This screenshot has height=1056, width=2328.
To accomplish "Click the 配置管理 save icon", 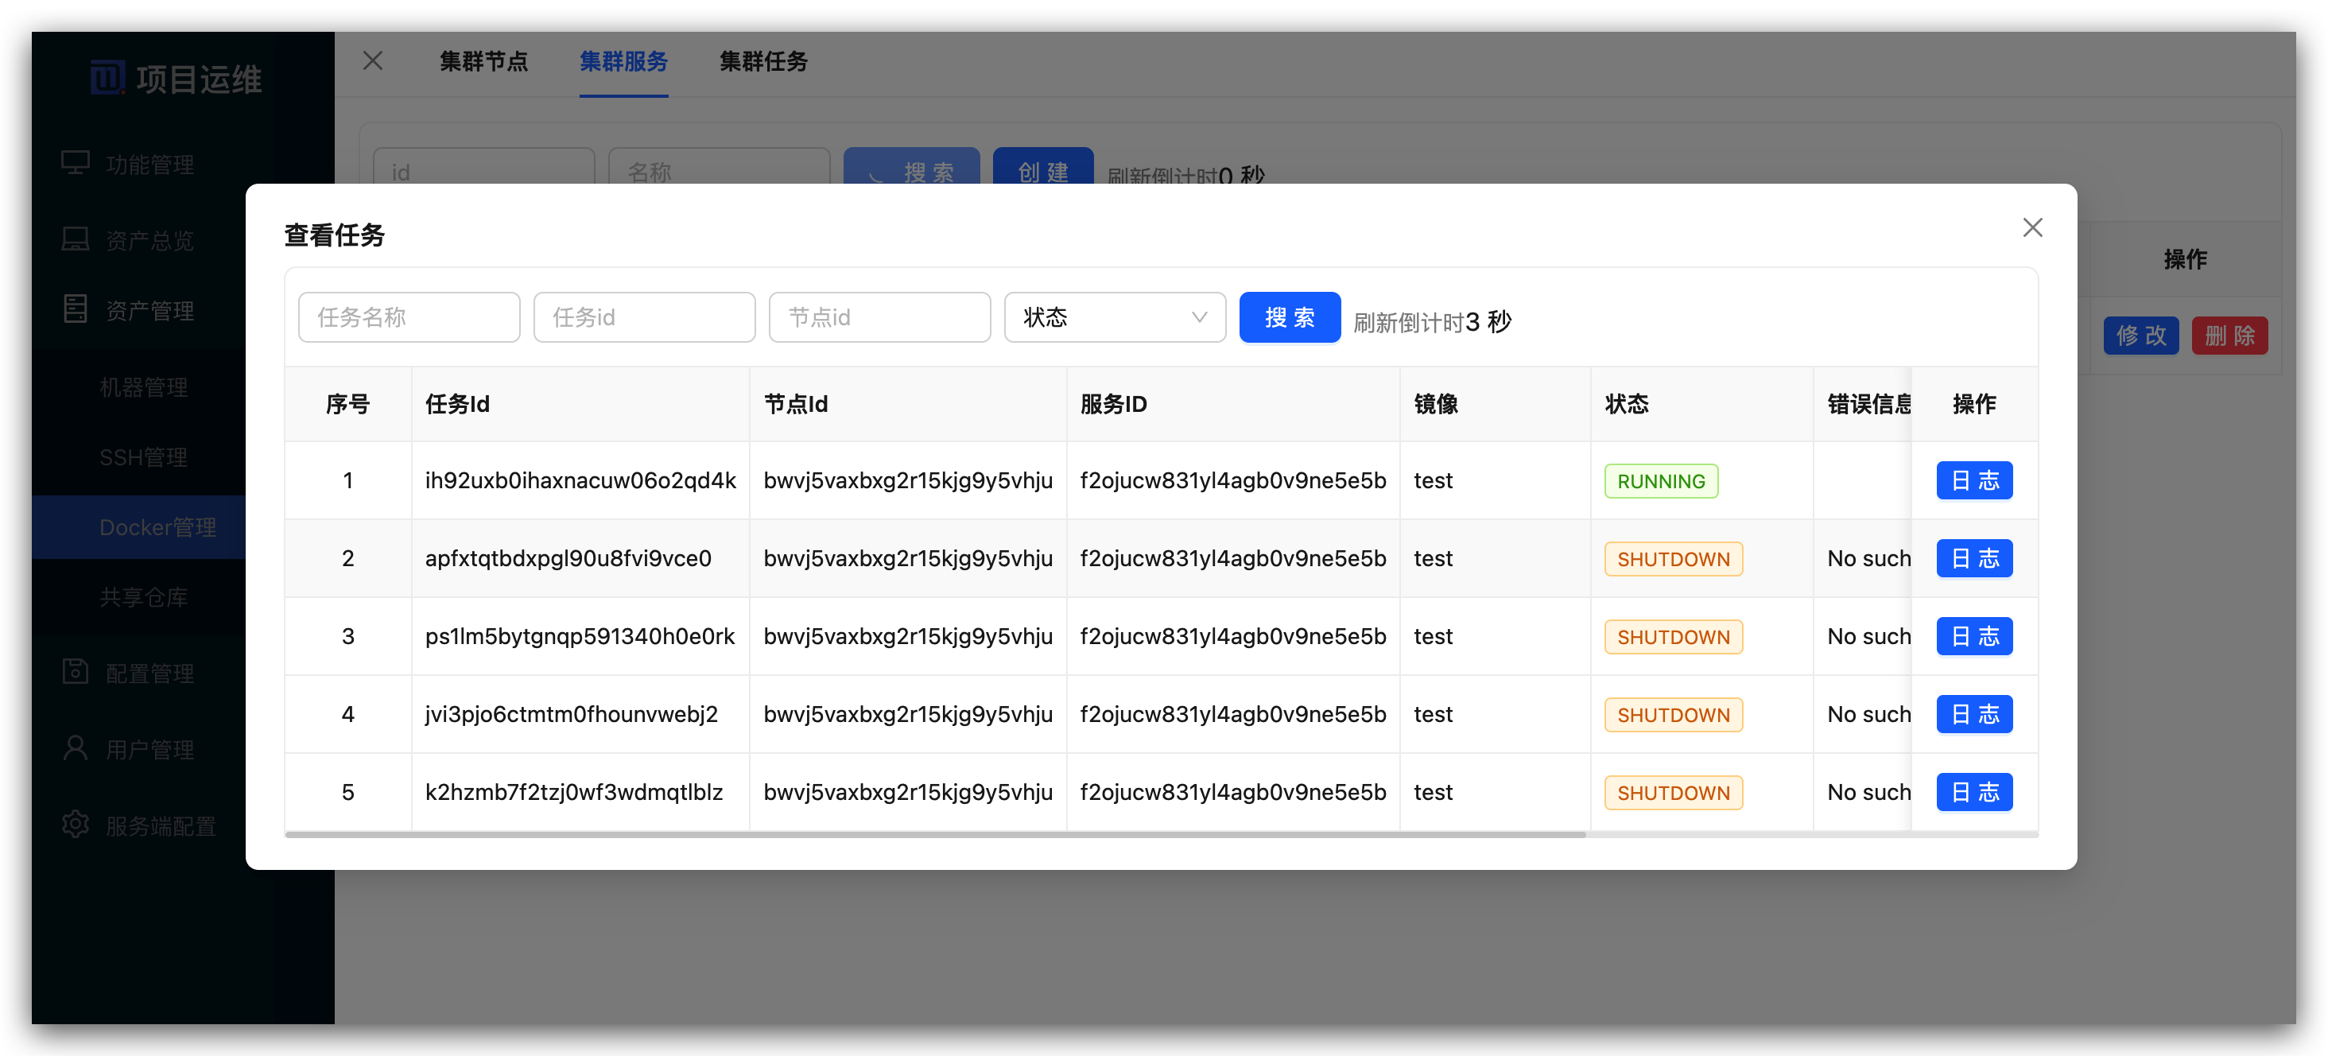I will pos(75,672).
